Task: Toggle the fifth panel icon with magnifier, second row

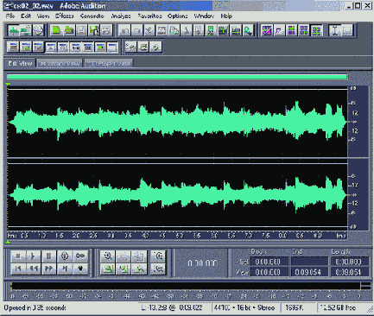Action: point(63,47)
